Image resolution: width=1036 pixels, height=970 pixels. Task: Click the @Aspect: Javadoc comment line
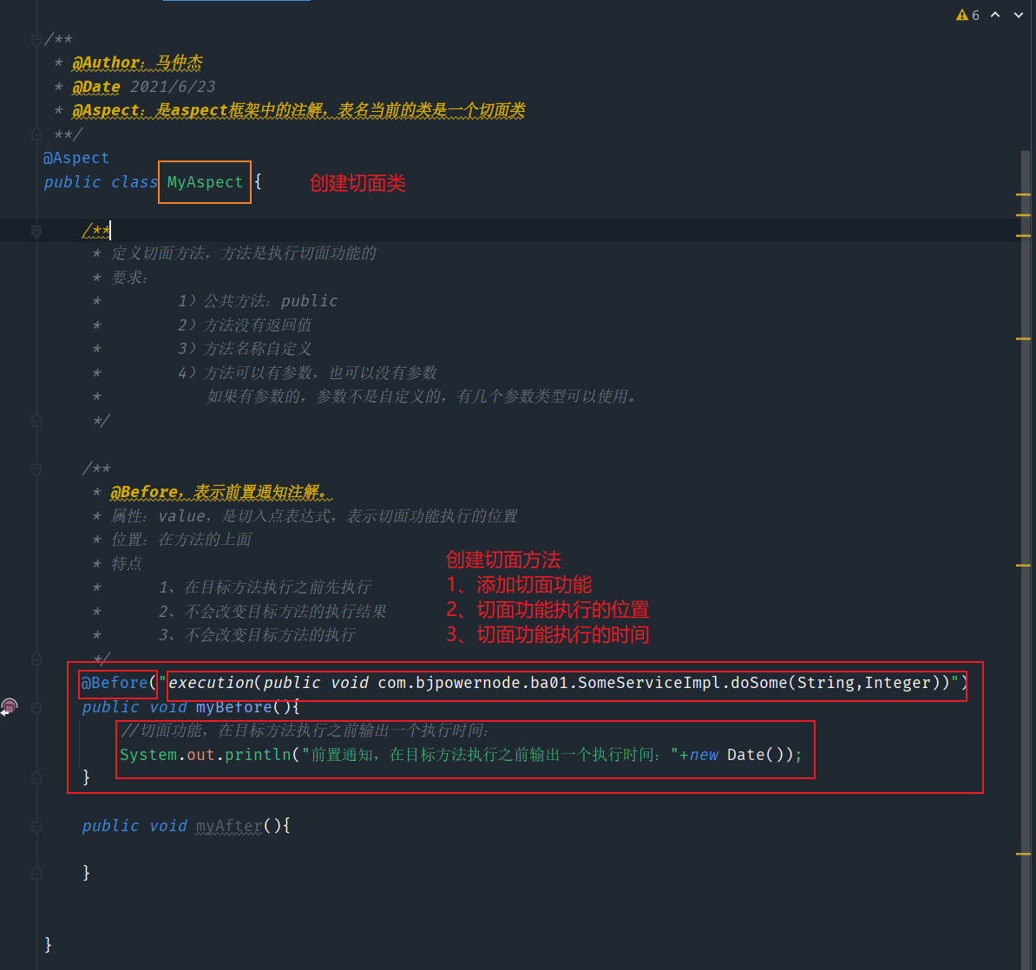point(298,110)
